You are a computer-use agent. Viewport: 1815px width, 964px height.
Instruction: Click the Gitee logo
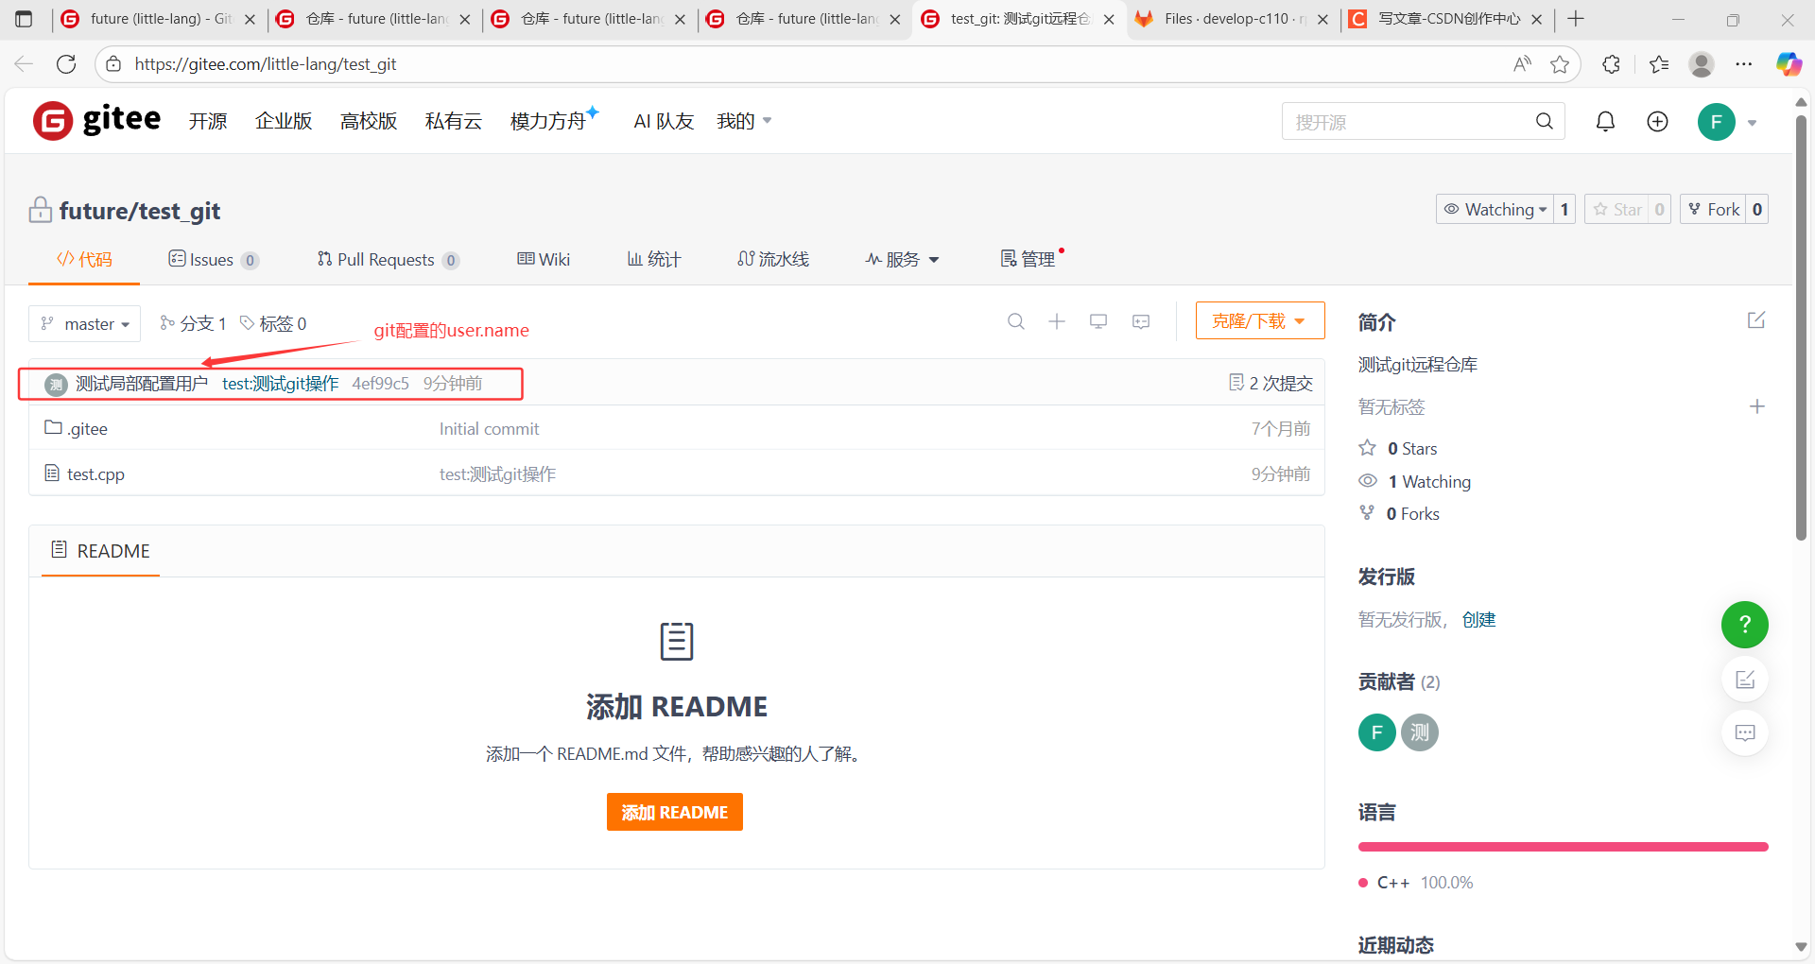pyautogui.click(x=96, y=120)
